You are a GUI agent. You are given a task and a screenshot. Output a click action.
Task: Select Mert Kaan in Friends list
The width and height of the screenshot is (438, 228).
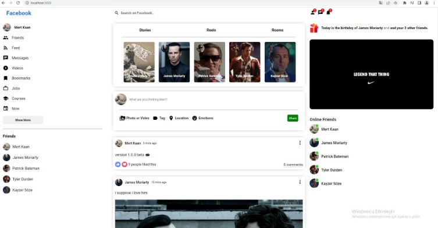[16, 147]
